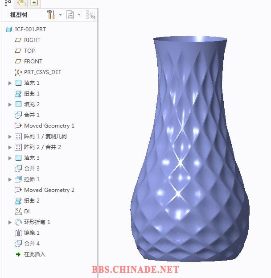
Task: Select the Moved Geometry 2 label
Action: [49, 190]
